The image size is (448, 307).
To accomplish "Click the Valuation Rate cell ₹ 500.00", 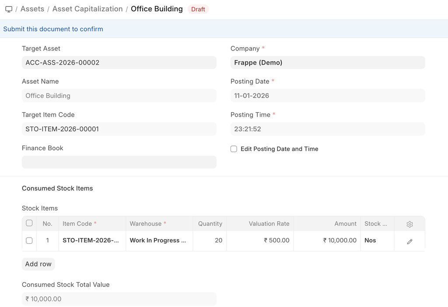I will point(260,241).
